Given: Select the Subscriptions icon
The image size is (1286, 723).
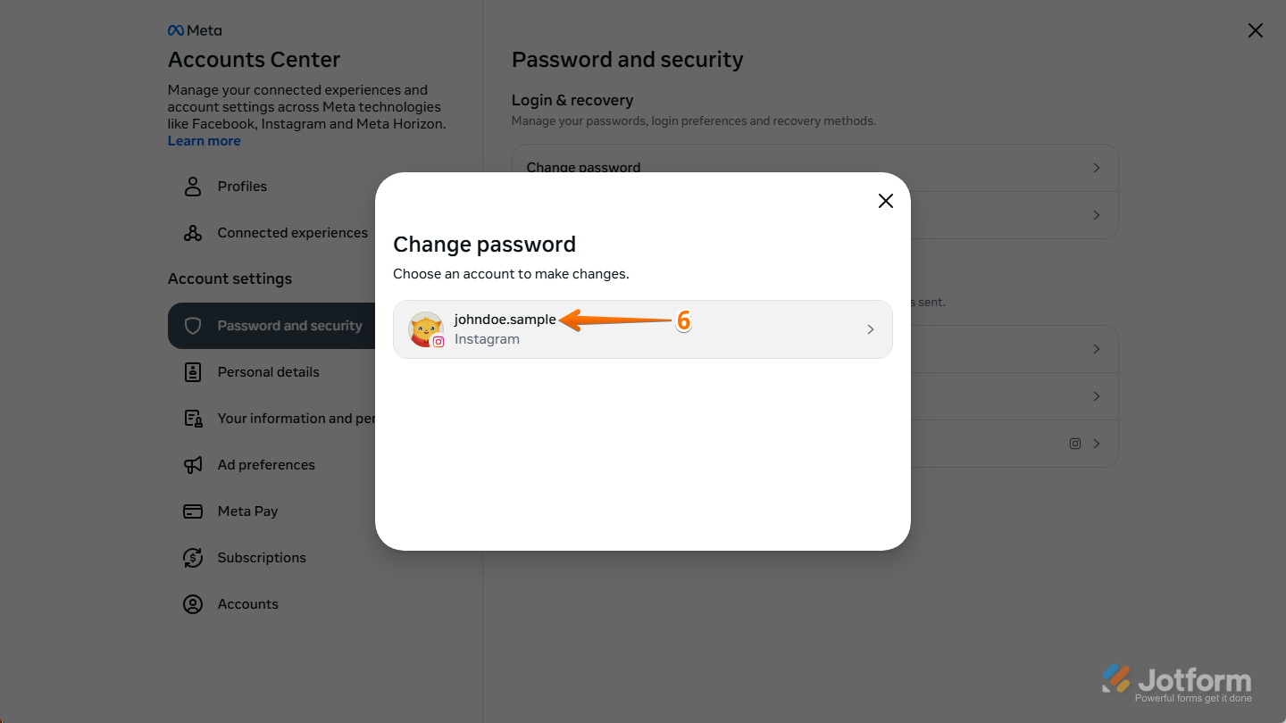Looking at the screenshot, I should 193,557.
